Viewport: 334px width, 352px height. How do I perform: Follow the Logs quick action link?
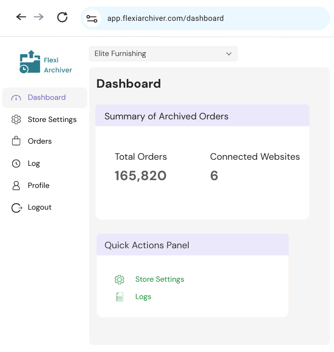143,297
